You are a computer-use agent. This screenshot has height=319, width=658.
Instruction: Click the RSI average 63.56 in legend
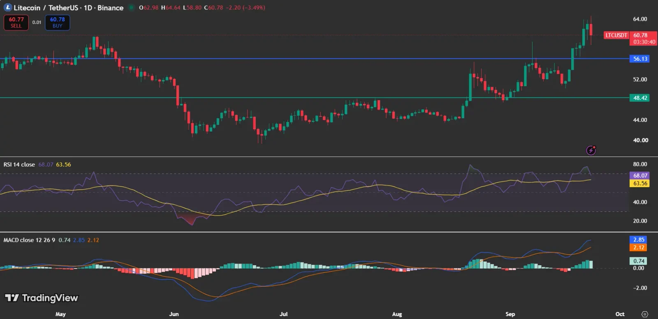pyautogui.click(x=63, y=164)
